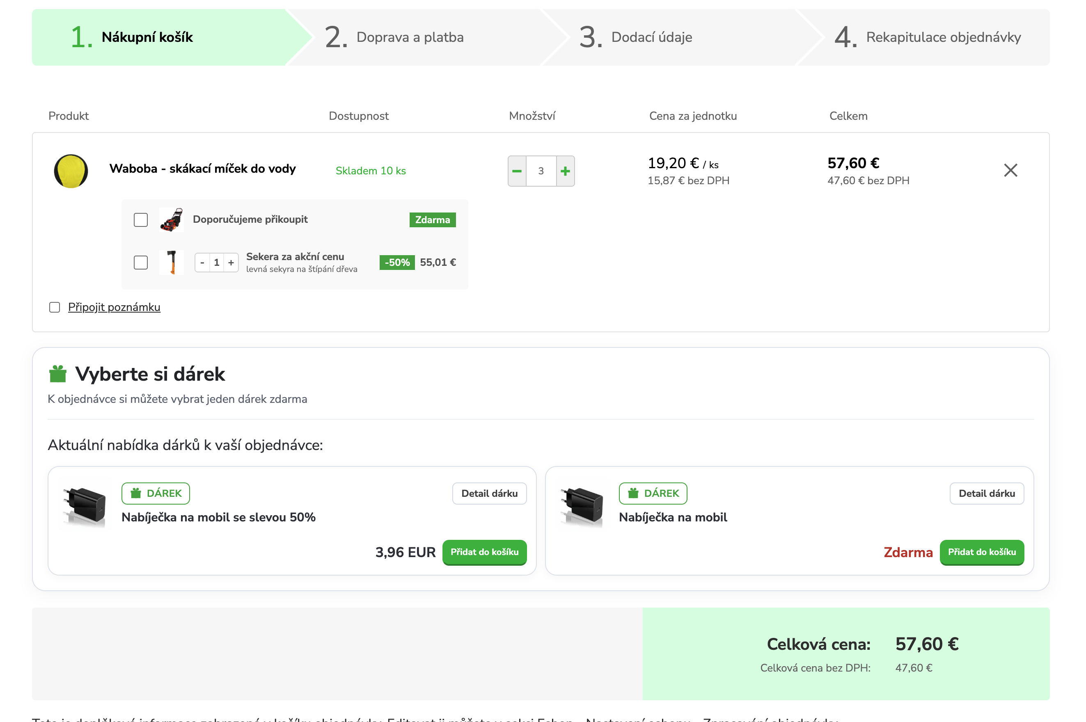Remove Waboba item with the X icon
Image resolution: width=1086 pixels, height=722 pixels.
coord(1010,170)
